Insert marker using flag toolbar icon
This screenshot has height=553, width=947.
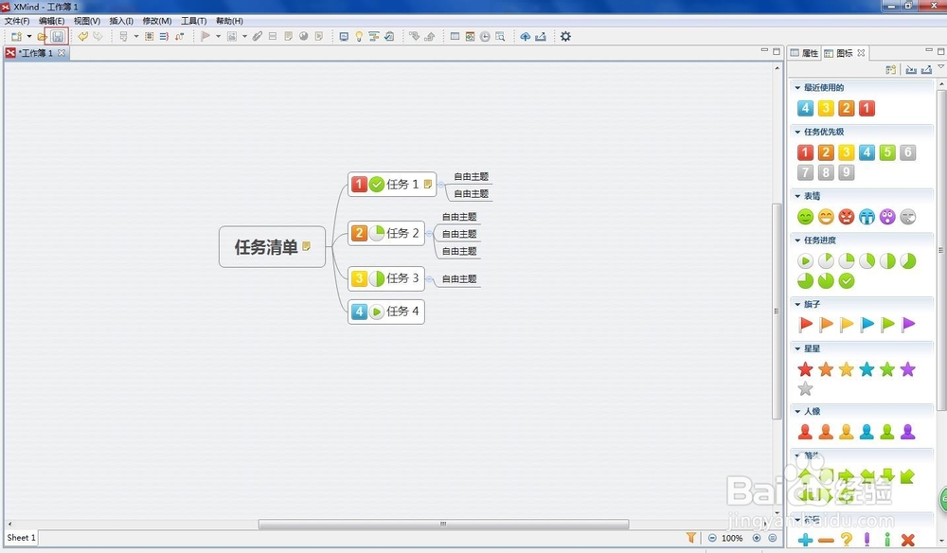click(x=205, y=37)
